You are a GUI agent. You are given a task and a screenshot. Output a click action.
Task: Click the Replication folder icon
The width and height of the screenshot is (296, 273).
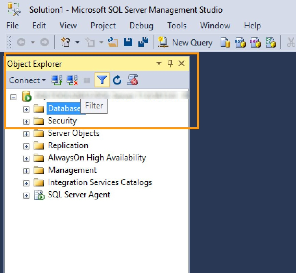[39, 145]
